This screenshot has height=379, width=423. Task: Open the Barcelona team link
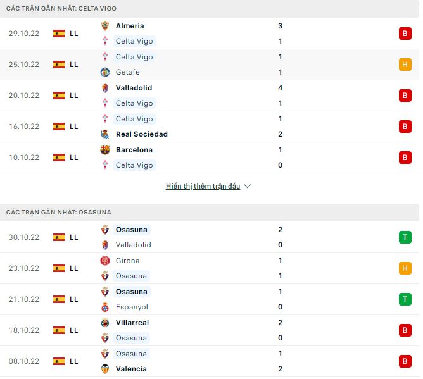tap(134, 150)
